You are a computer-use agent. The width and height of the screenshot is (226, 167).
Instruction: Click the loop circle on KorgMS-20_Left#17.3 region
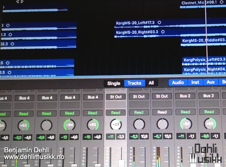159,23
